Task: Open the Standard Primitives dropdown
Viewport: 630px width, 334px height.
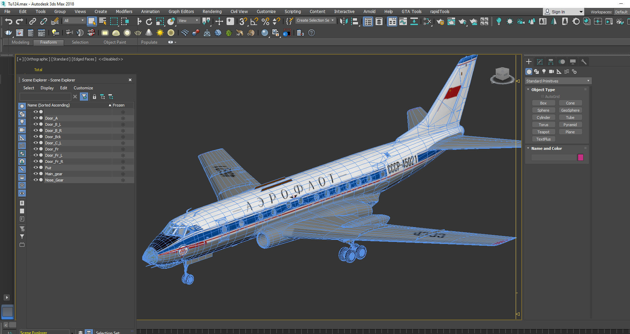Action: click(558, 81)
